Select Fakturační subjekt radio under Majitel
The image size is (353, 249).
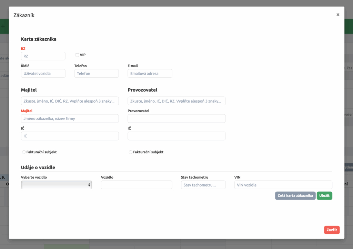[24, 152]
